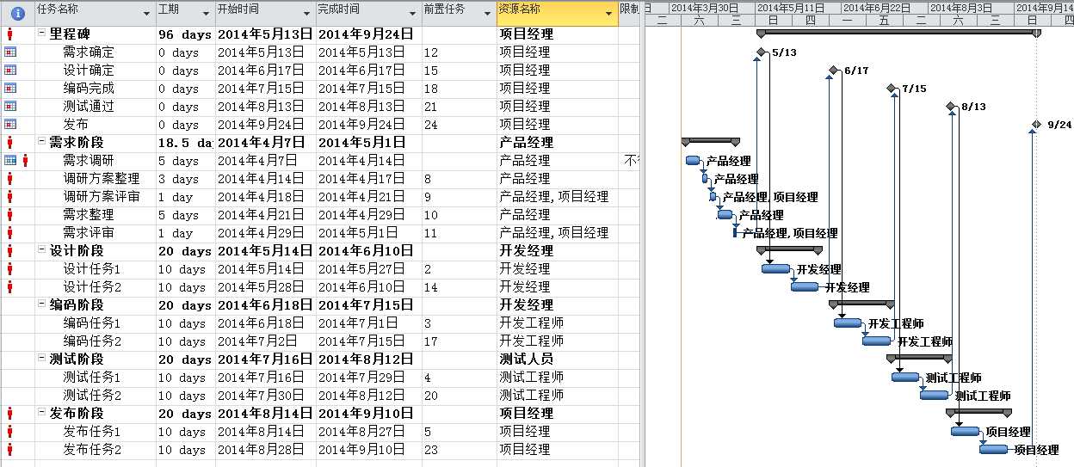Collapse the 需求阶段 summary task
The width and height of the screenshot is (1074, 467).
[42, 143]
